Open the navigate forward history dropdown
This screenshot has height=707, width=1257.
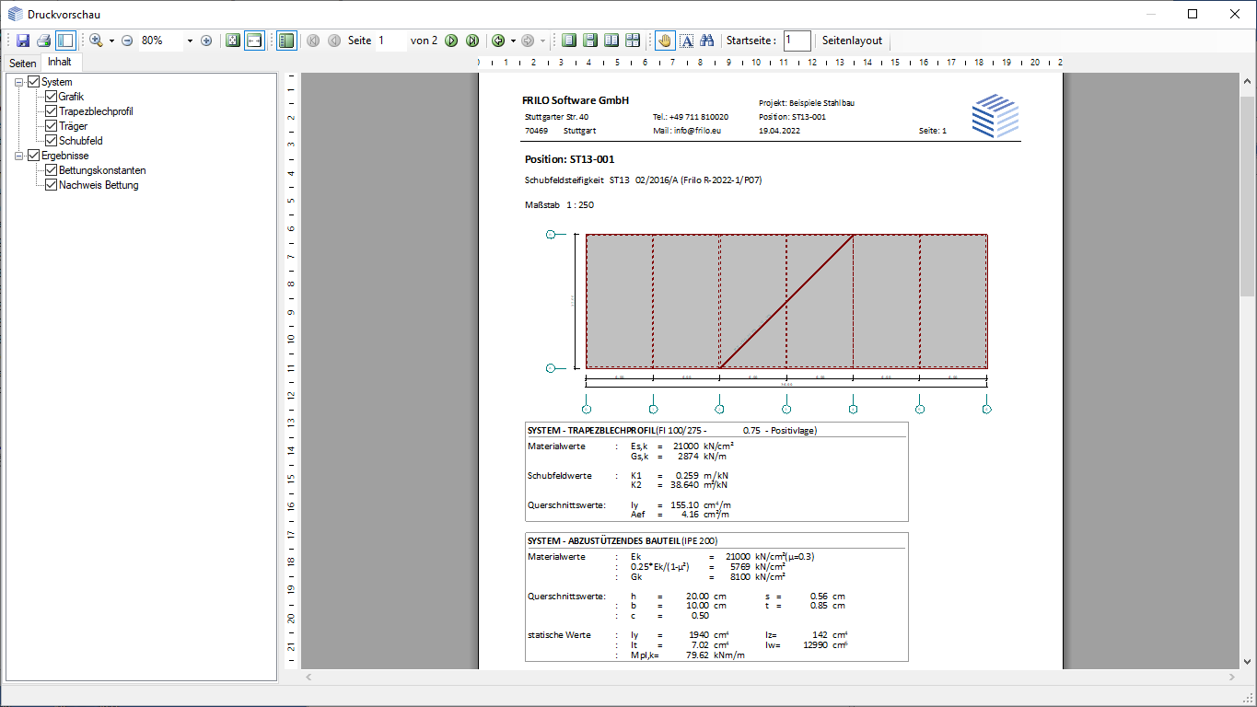[x=542, y=41]
